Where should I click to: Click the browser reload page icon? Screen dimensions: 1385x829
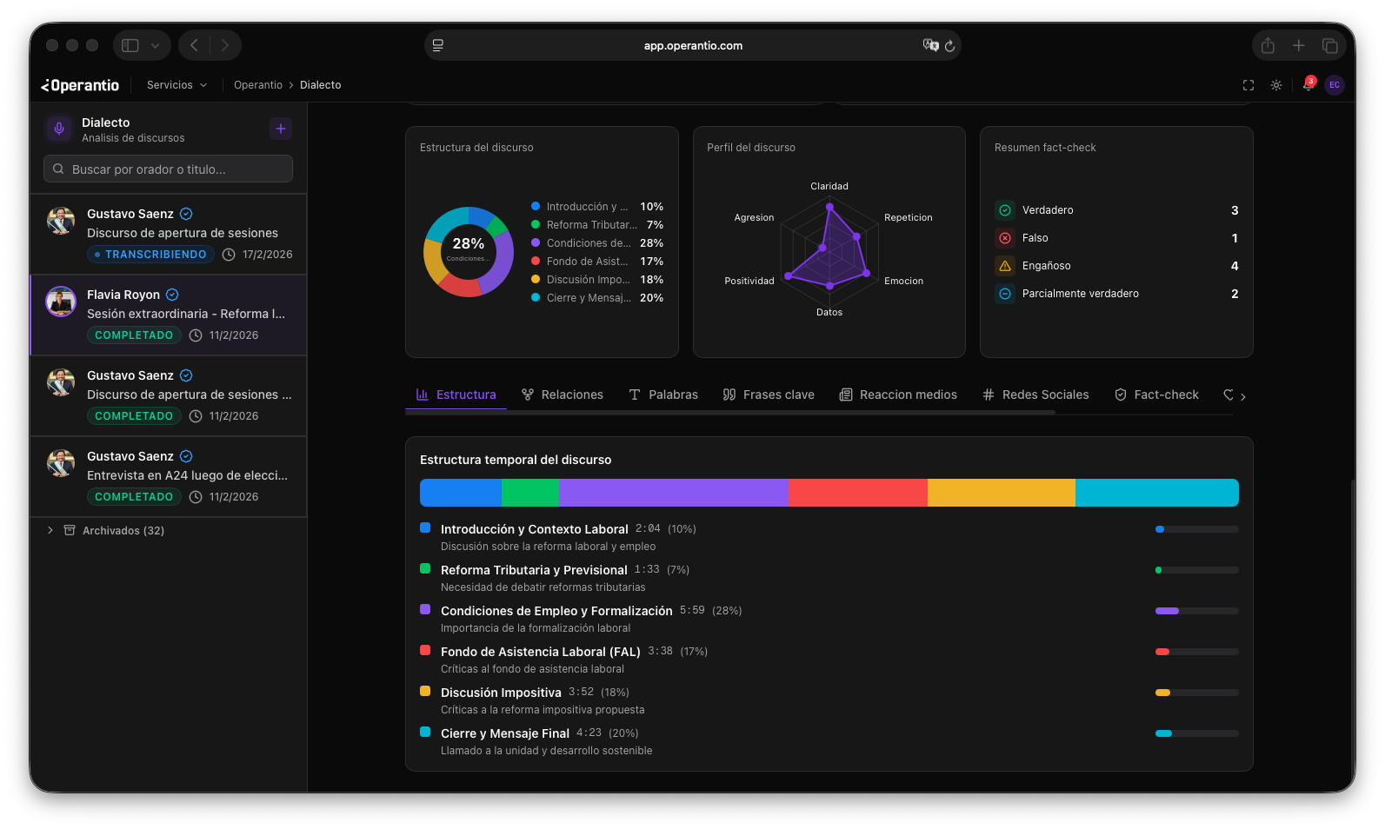[x=949, y=46]
